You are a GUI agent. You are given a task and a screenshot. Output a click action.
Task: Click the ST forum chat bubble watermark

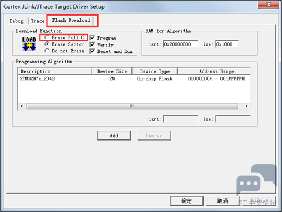[x=257, y=180]
